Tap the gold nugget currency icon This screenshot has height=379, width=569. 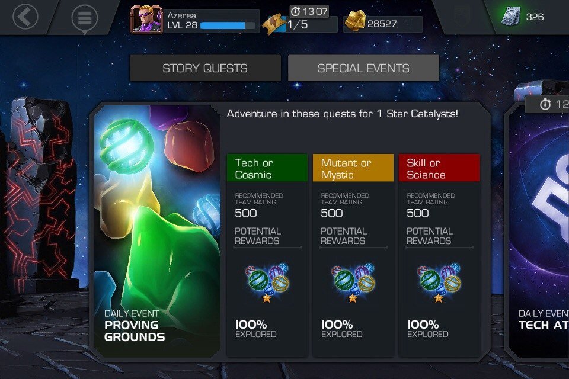(x=354, y=21)
